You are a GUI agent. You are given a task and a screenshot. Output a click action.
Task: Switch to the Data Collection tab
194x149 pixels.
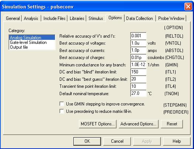tap(139, 18)
